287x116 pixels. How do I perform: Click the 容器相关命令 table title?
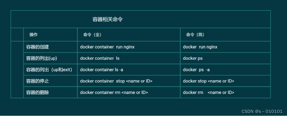click(107, 19)
